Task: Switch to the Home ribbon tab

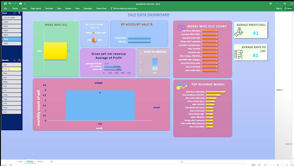Action: 15,9
